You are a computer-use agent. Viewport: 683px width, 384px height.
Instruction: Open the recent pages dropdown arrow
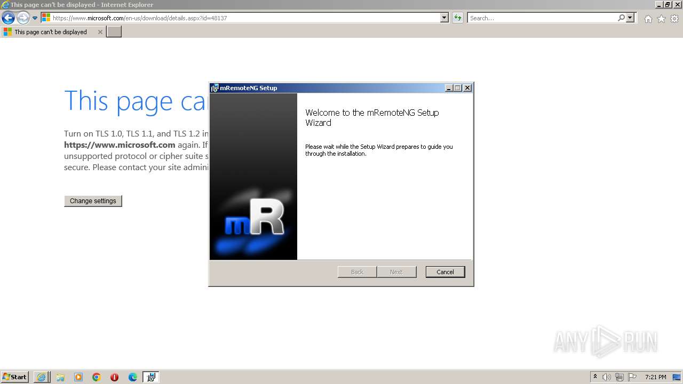pos(35,18)
